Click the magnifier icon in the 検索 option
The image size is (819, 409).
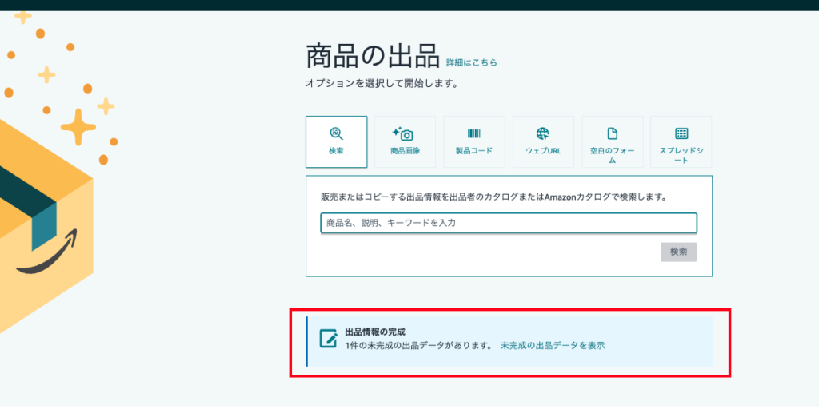(x=336, y=133)
